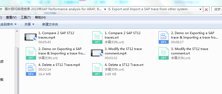Image resolution: width=222 pixels, height=94 pixels.
Task: Select the 1. Compare 2 SAP ST12 traces.srt file icon
Action: [x=97, y=37]
